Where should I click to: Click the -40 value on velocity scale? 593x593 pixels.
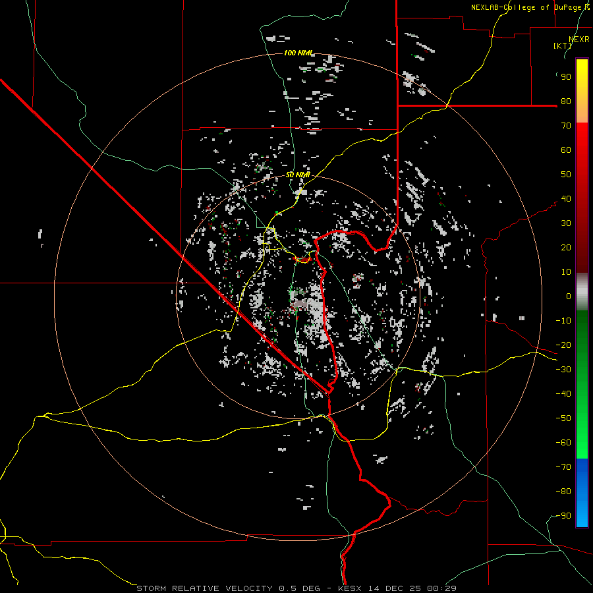[x=563, y=394]
